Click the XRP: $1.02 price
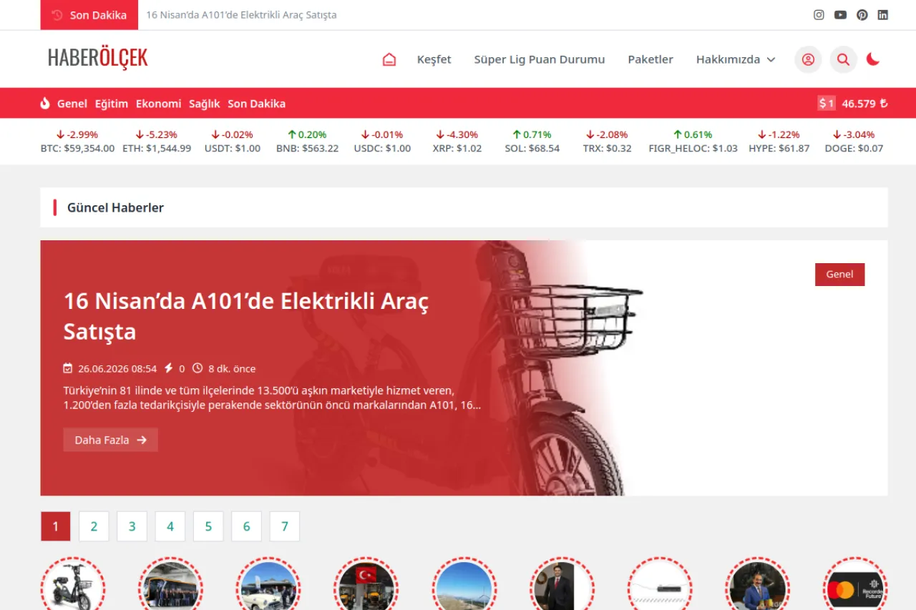This screenshot has height=610, width=916. (x=457, y=149)
